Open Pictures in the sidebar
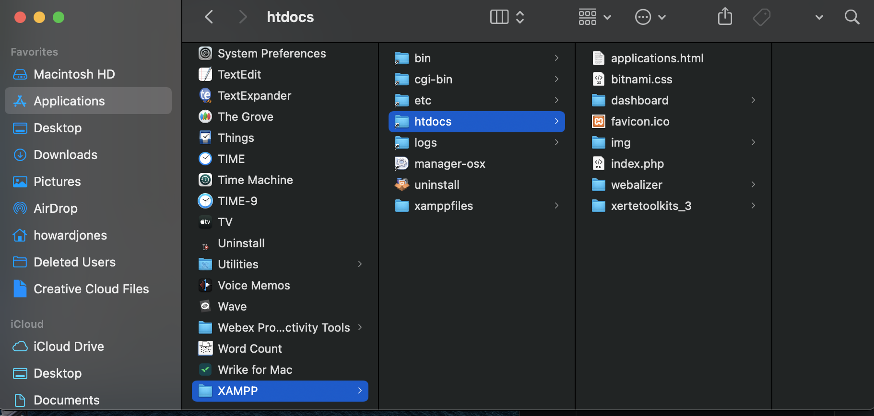The image size is (874, 416). (x=88, y=182)
